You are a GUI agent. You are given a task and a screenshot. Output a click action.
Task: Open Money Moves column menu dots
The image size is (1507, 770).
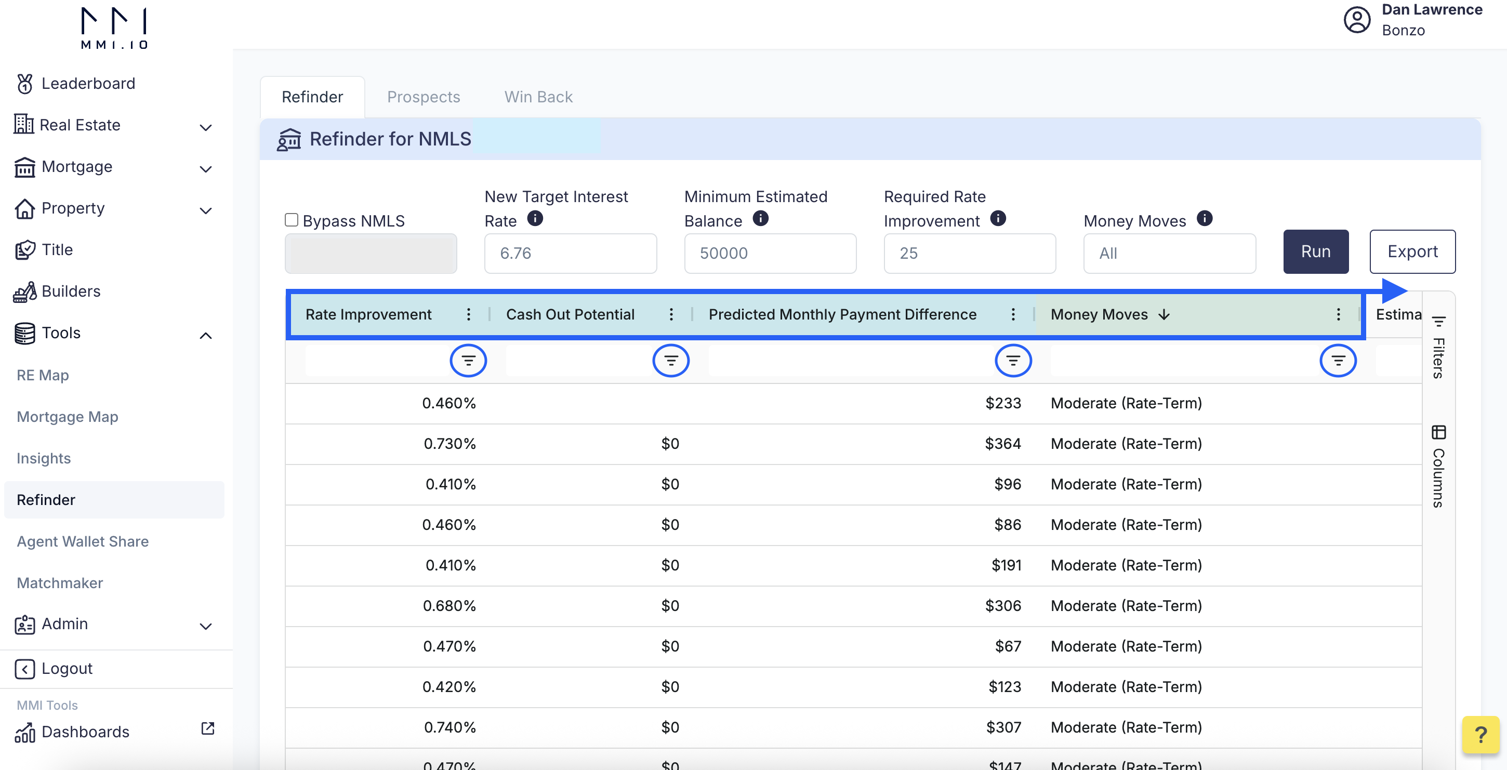click(x=1338, y=314)
